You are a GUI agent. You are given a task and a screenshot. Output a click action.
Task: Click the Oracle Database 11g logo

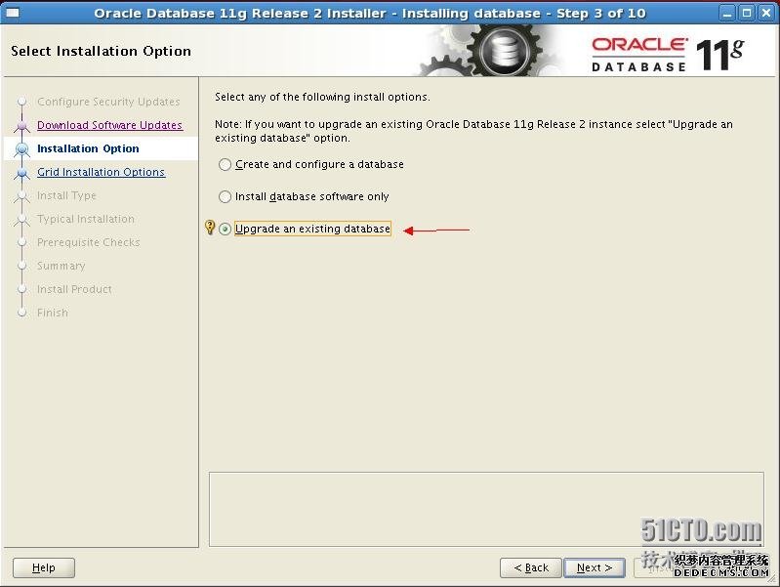[668, 54]
